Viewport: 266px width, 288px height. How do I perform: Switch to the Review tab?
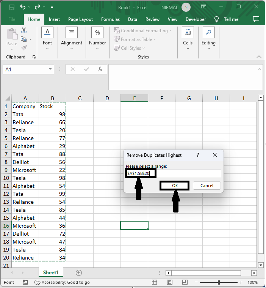152,19
